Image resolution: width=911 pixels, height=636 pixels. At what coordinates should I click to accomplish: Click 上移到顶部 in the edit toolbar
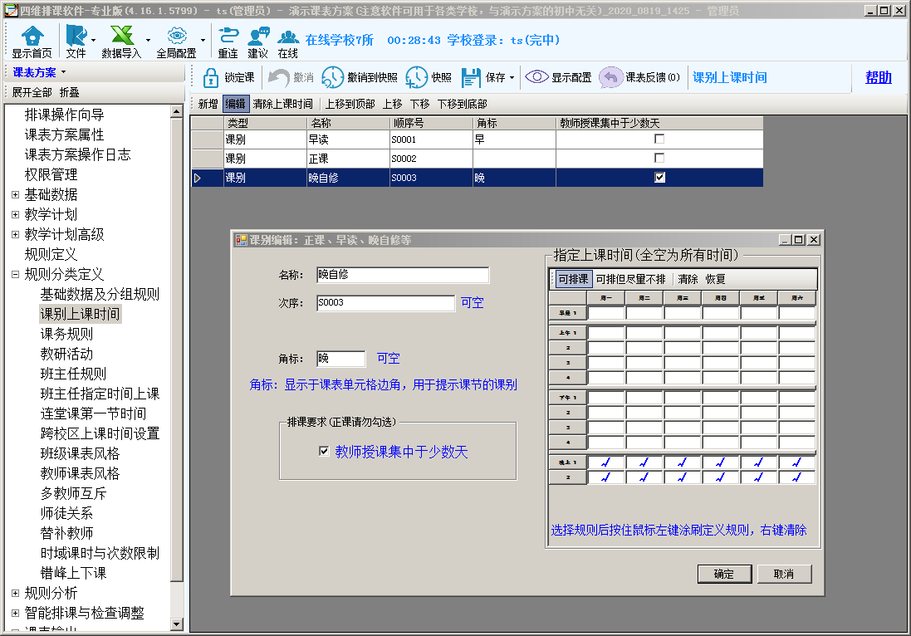(x=349, y=104)
